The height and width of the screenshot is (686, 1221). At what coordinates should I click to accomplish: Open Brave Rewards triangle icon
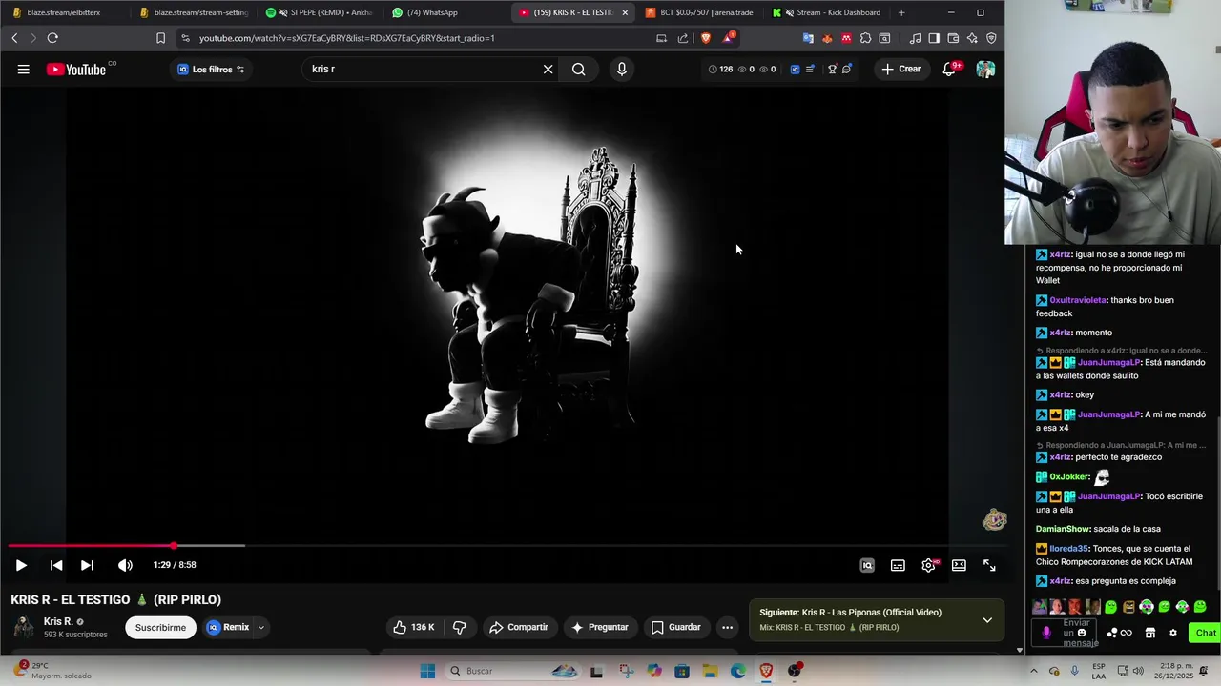click(x=729, y=38)
